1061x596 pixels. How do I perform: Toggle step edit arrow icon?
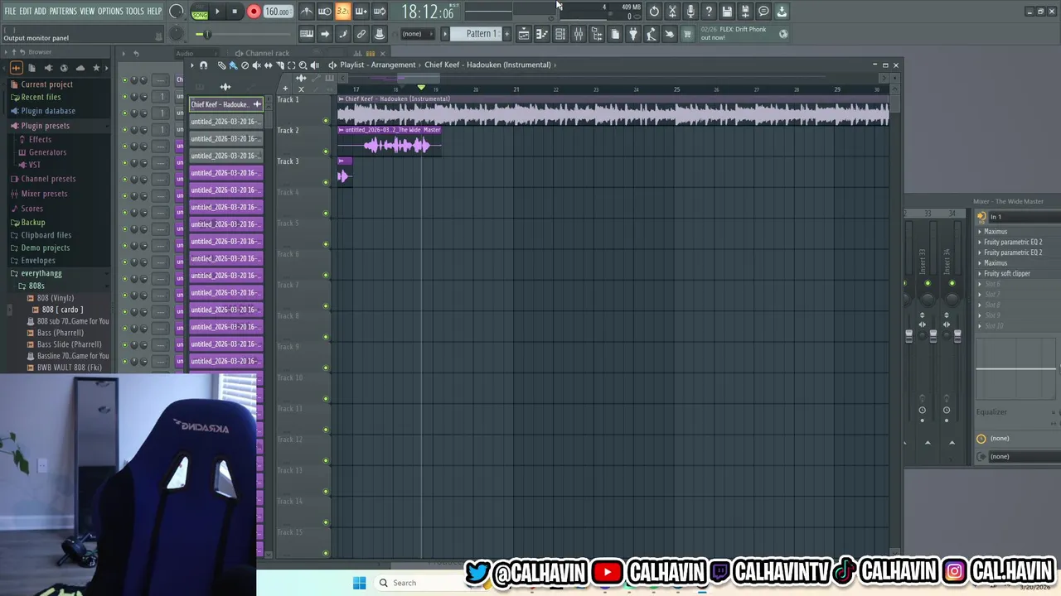(325, 34)
